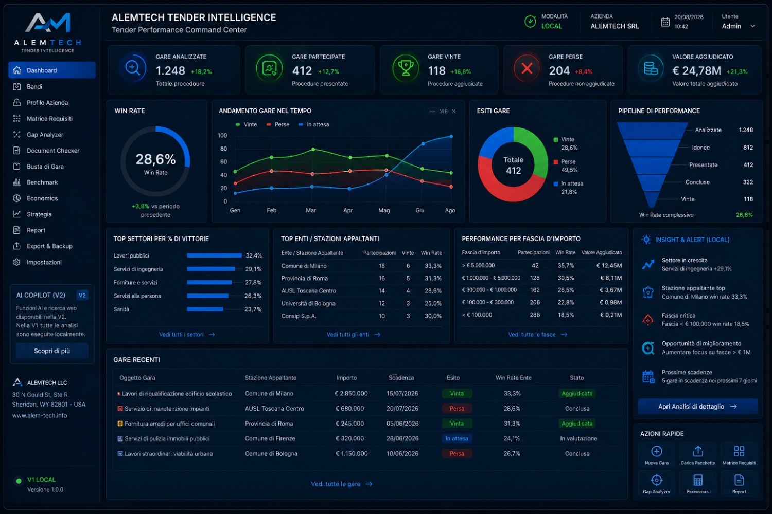Click the Report sidebar icon
This screenshot has height=514, width=772.
pos(17,230)
